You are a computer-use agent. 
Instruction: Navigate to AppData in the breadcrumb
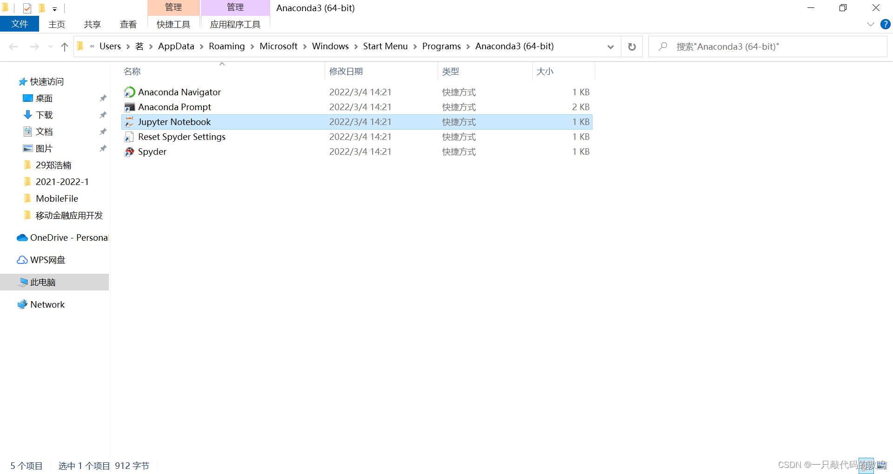coord(176,46)
